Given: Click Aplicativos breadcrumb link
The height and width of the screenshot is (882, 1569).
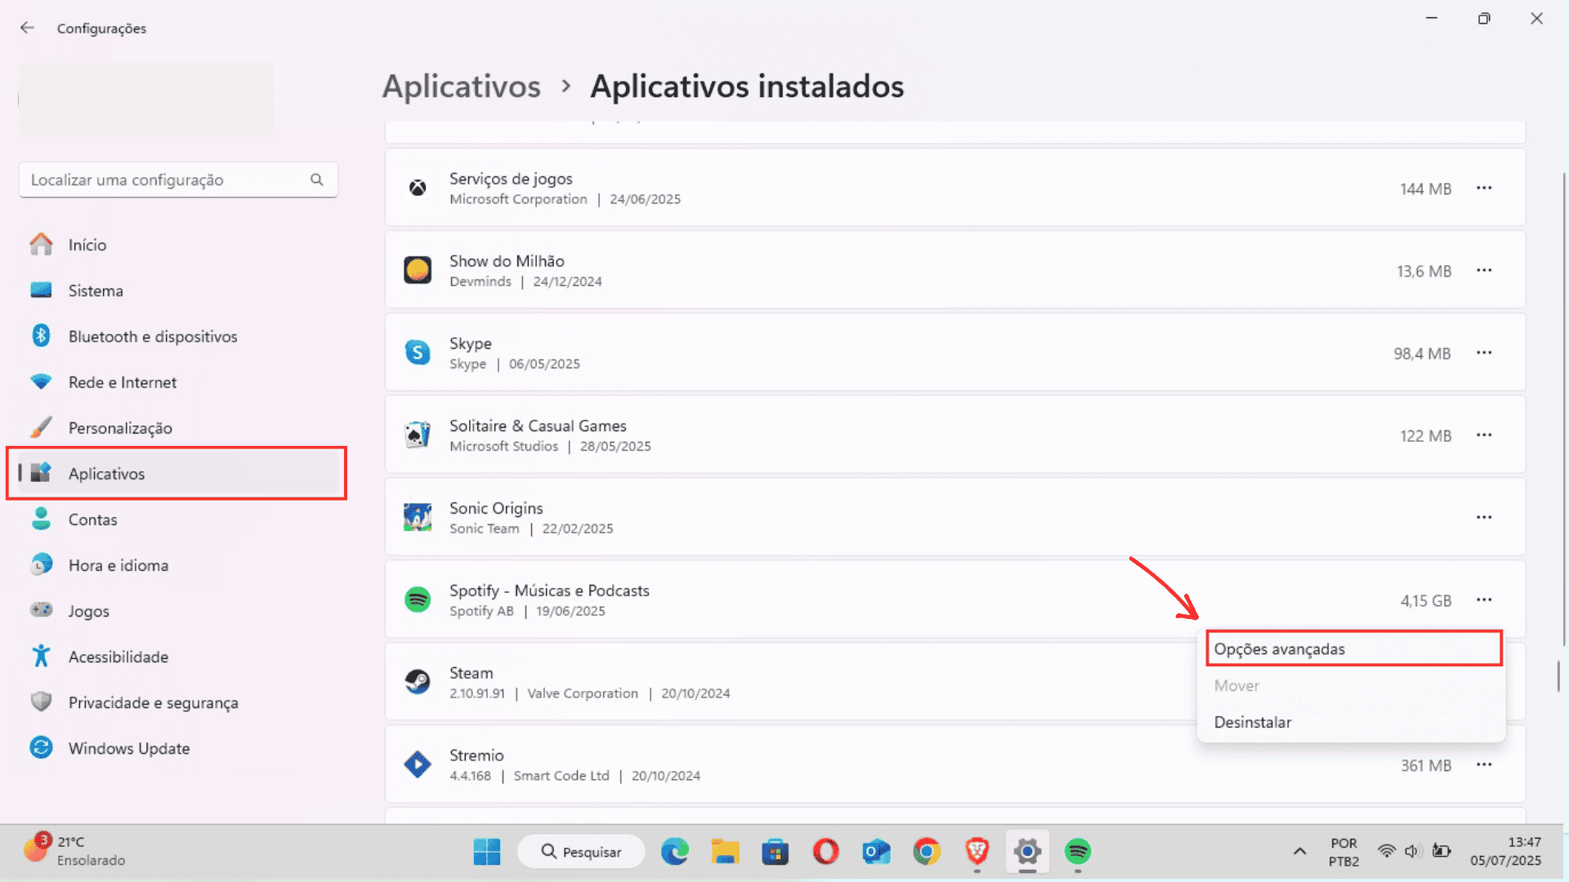Looking at the screenshot, I should pos(462,87).
